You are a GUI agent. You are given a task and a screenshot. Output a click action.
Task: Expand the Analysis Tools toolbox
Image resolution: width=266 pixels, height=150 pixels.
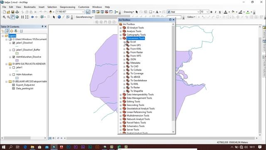tap(121, 31)
